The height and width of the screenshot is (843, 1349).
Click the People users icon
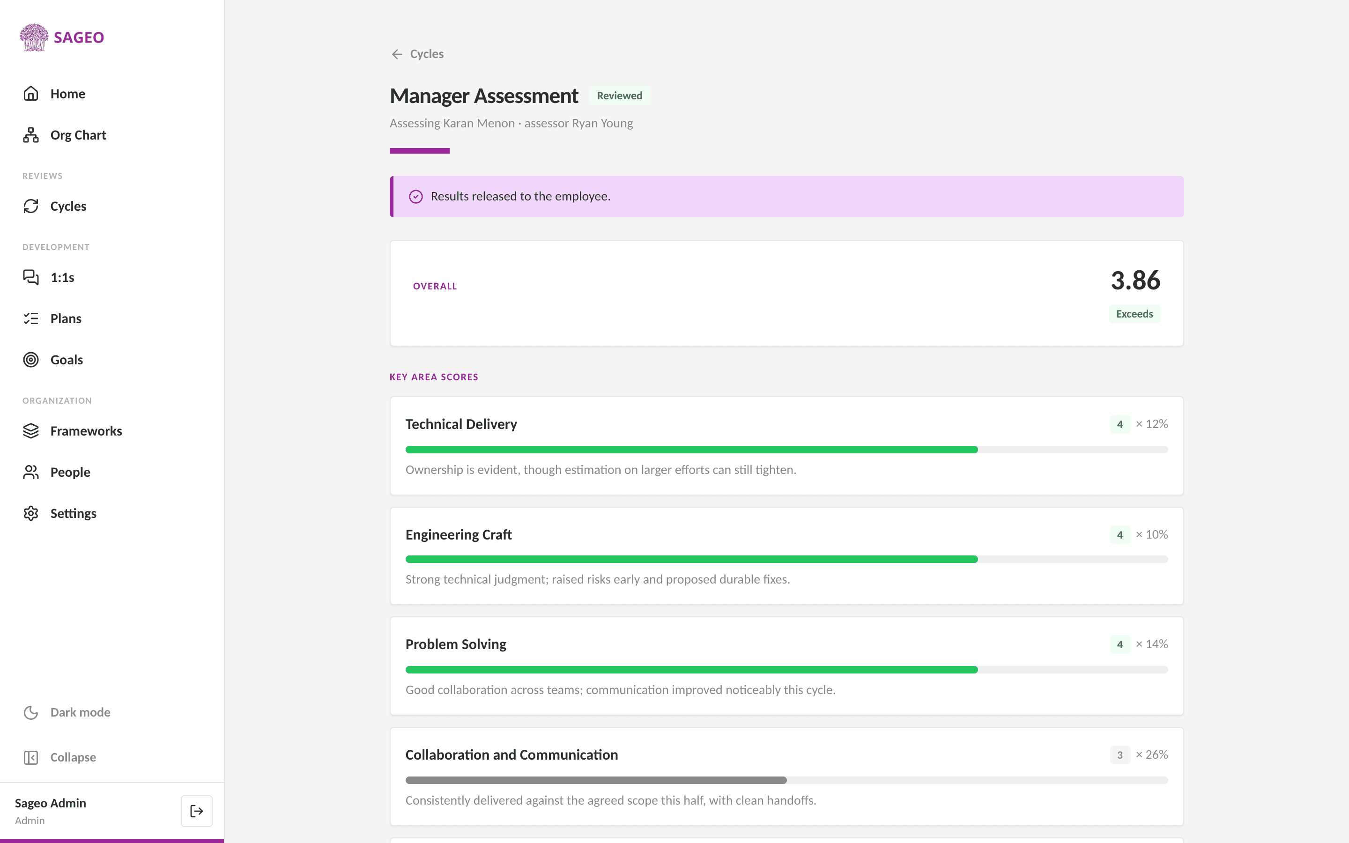(30, 472)
